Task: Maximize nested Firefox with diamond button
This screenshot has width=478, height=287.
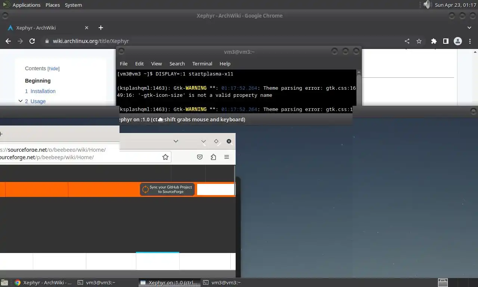Action: [x=216, y=141]
